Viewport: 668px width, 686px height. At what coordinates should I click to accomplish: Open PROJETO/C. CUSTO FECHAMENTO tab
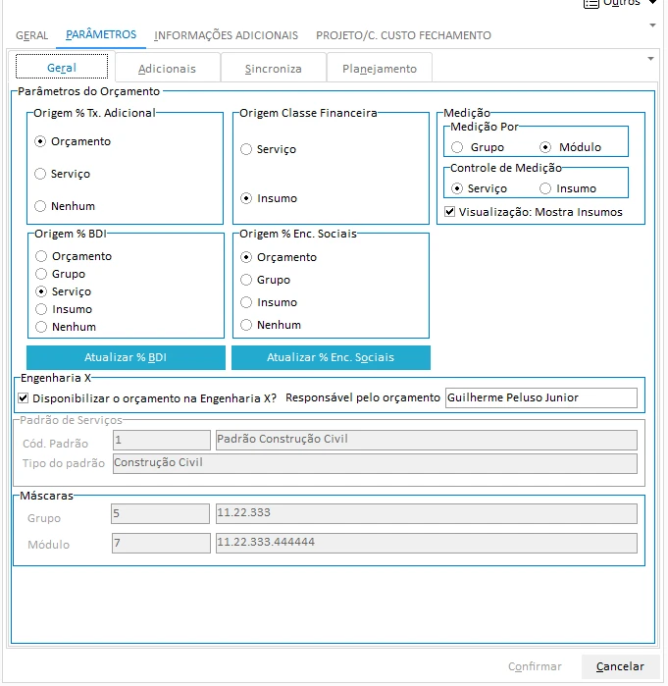[x=403, y=35]
